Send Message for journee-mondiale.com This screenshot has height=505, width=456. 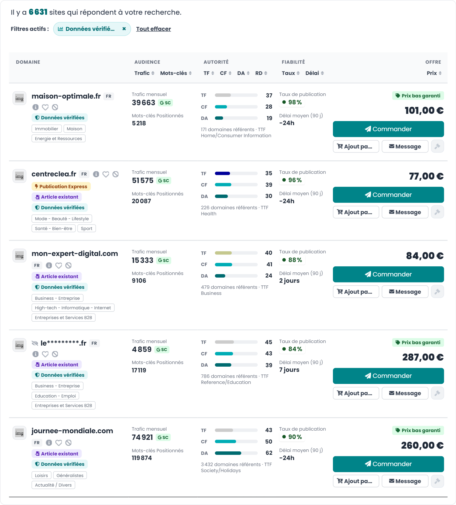(405, 481)
